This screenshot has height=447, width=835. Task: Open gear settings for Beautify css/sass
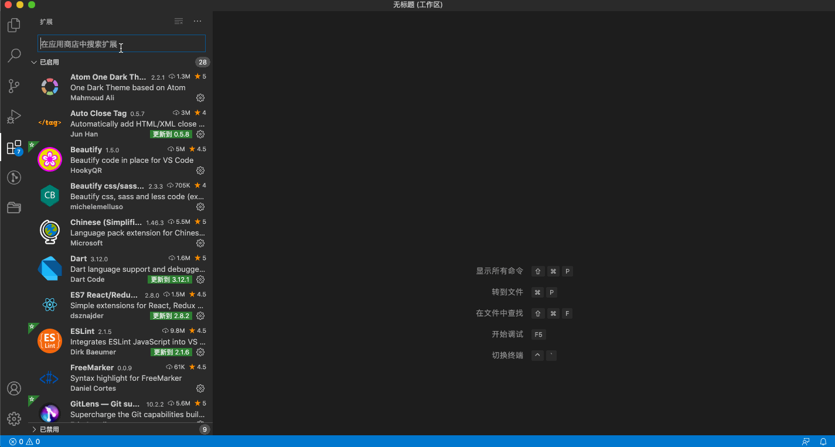coord(200,207)
